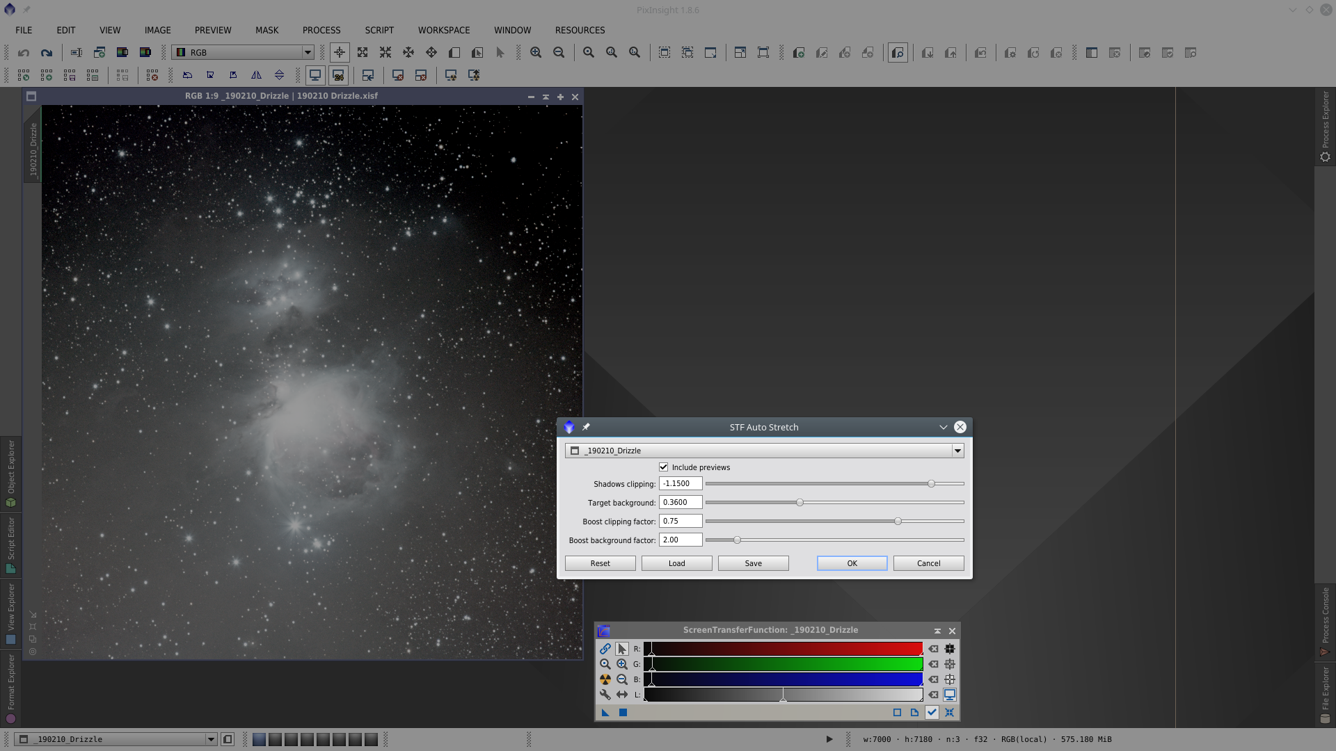The height and width of the screenshot is (751, 1336).
Task: Click the Shadows clipping value field
Action: (x=680, y=483)
